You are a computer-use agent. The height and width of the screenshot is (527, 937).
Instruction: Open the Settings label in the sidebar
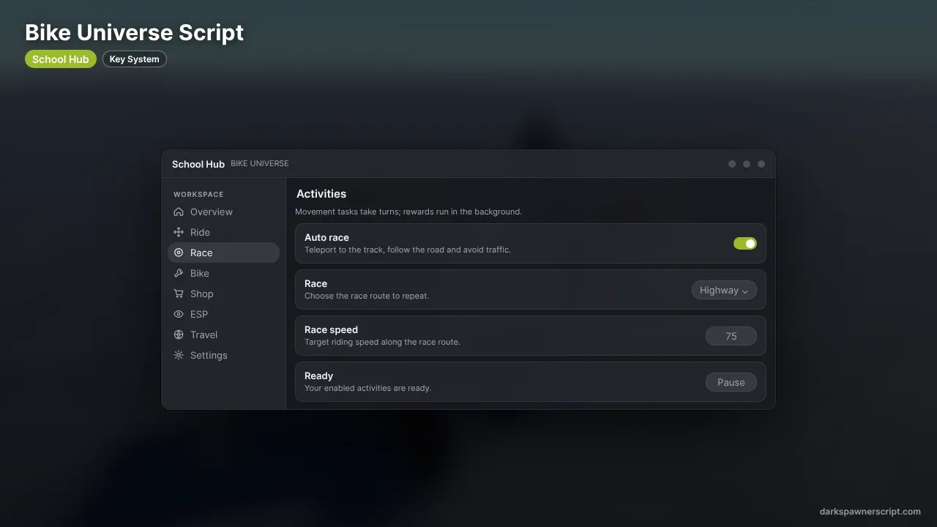(x=209, y=355)
